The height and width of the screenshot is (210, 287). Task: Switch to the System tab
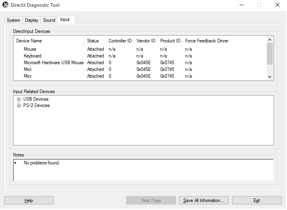click(13, 20)
